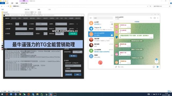Select the first tab in marketing tool
This screenshot has height=96, width=172.
click(7, 18)
